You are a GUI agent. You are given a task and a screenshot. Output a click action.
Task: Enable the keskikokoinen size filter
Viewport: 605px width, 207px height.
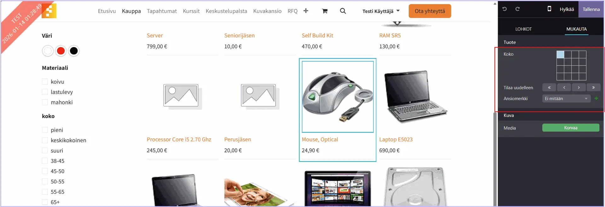(x=45, y=140)
